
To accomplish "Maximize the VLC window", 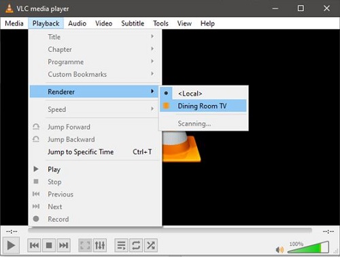I will click(301, 8).
